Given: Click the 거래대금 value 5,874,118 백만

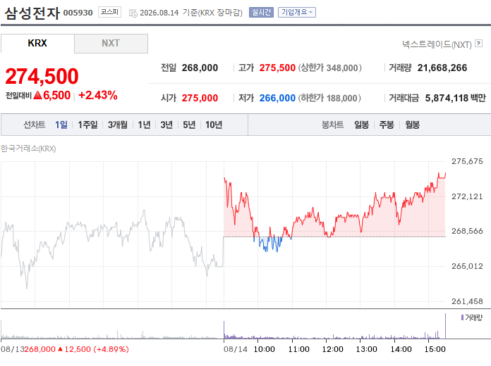Looking at the screenshot, I should pyautogui.click(x=455, y=98).
